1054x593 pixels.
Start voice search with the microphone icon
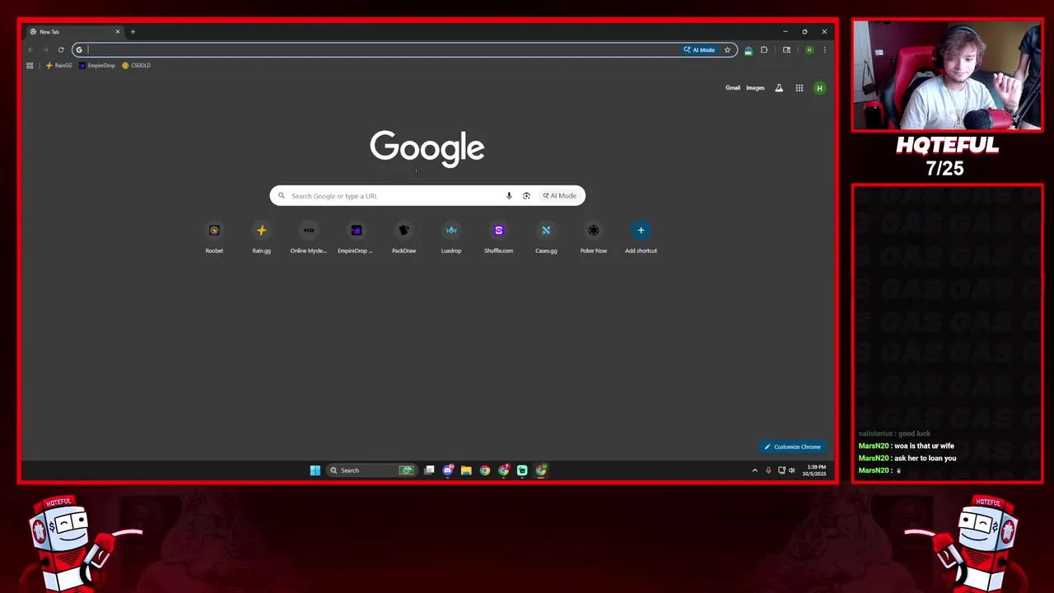click(x=509, y=196)
